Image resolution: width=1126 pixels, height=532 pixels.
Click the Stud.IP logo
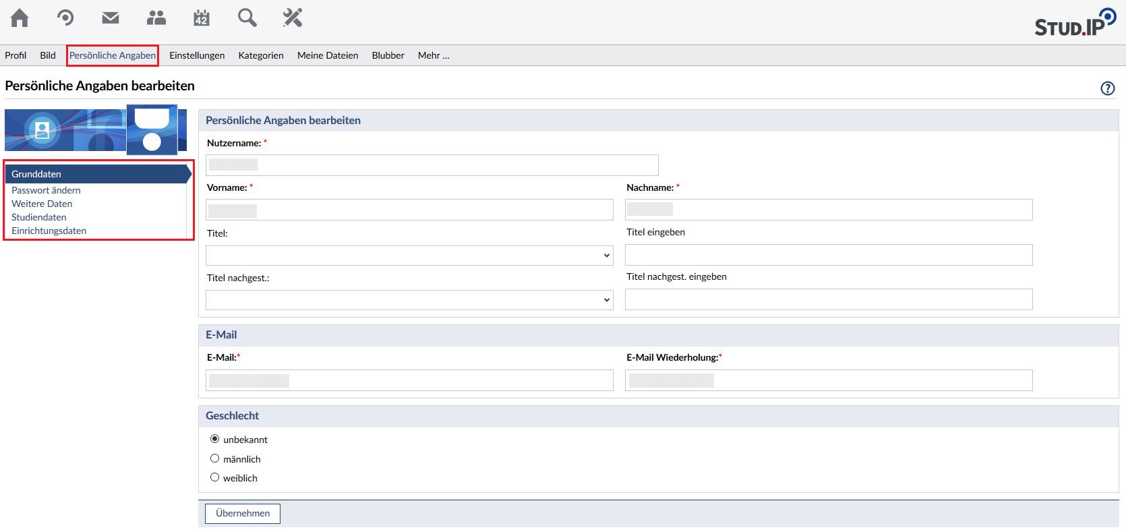[1075, 23]
